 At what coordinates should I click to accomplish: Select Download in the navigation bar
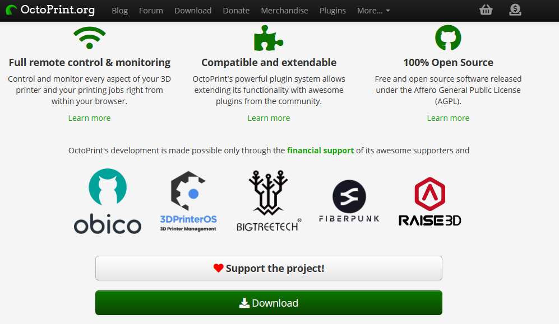(193, 11)
